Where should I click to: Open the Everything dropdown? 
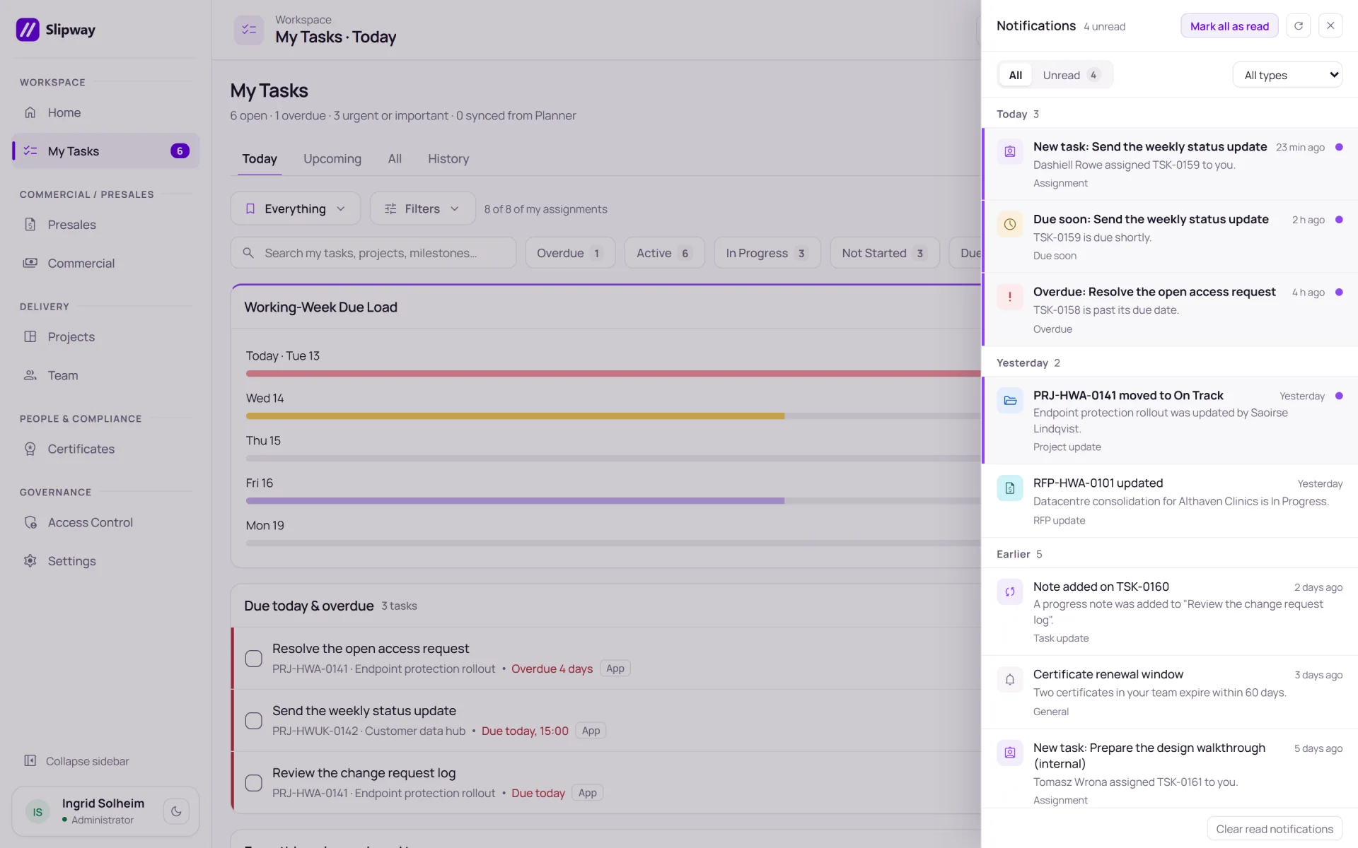(x=296, y=208)
